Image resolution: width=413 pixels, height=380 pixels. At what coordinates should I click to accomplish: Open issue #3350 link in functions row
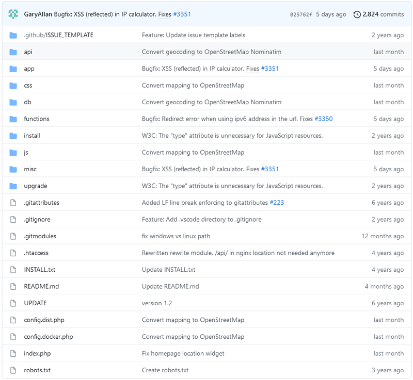[324, 119]
